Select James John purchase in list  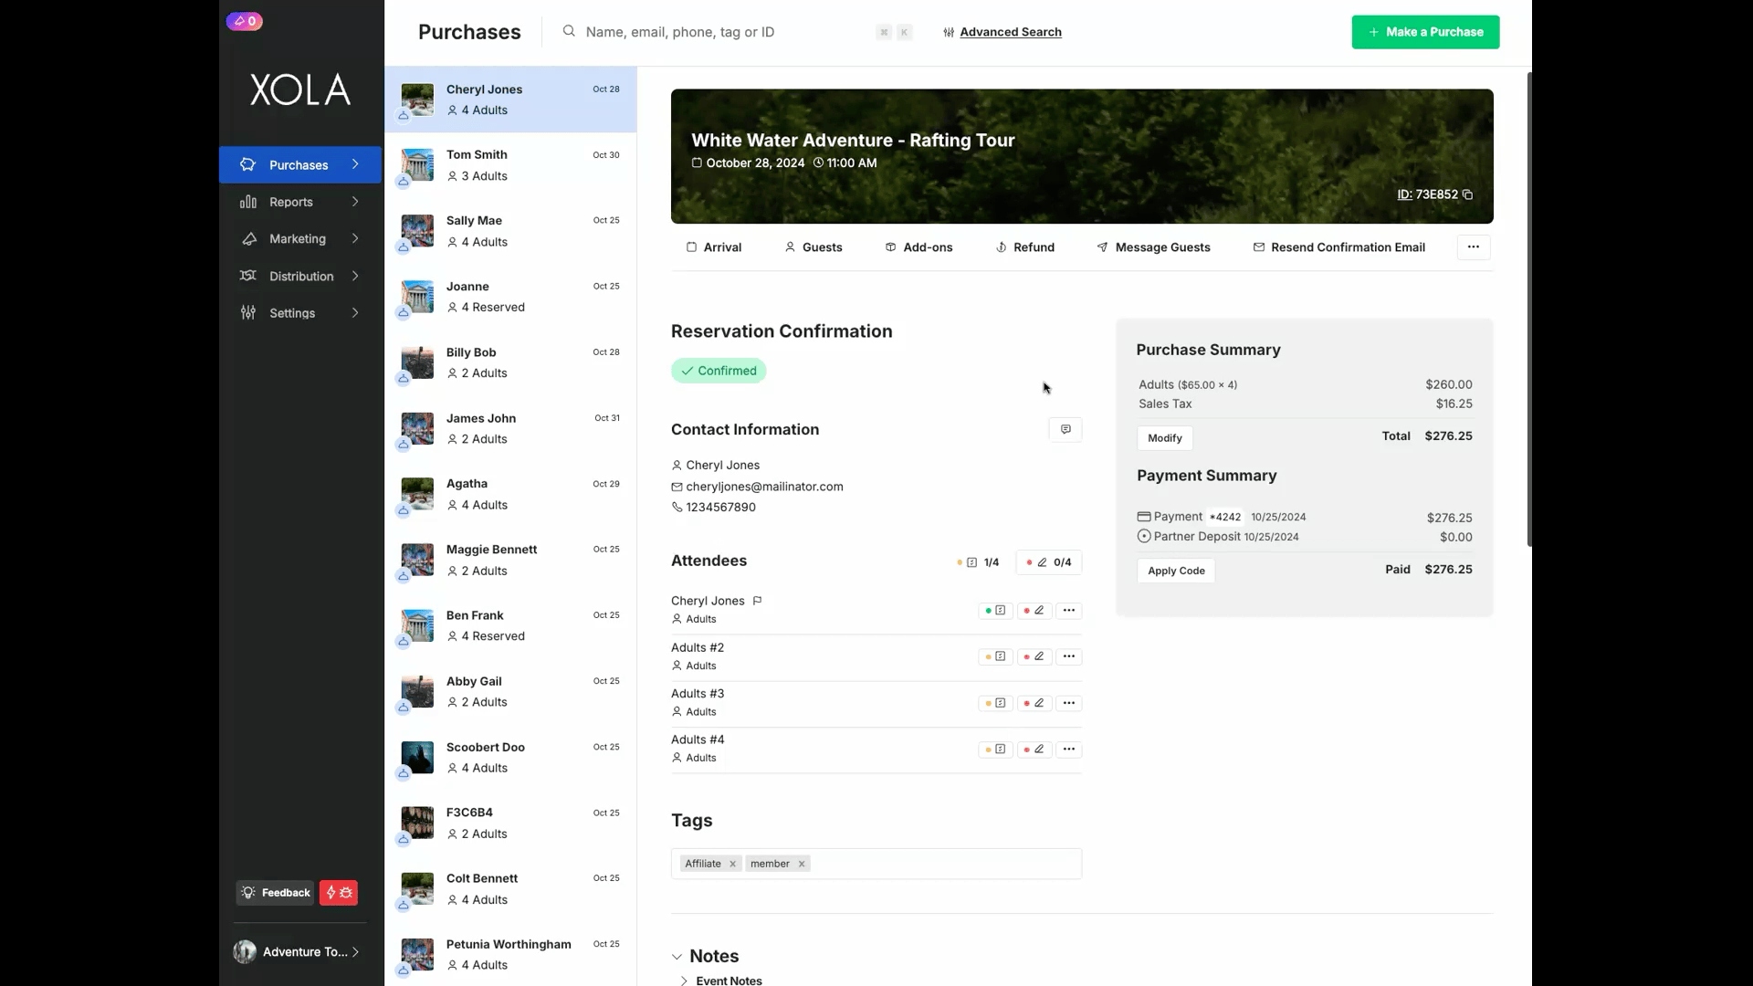pos(510,428)
